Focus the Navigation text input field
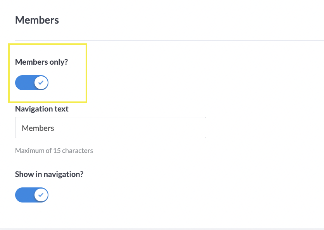 click(x=110, y=128)
